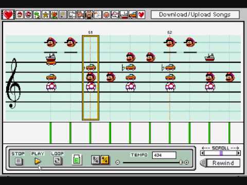Click the measure 51 marker number
This screenshot has width=247, height=185.
pyautogui.click(x=91, y=32)
